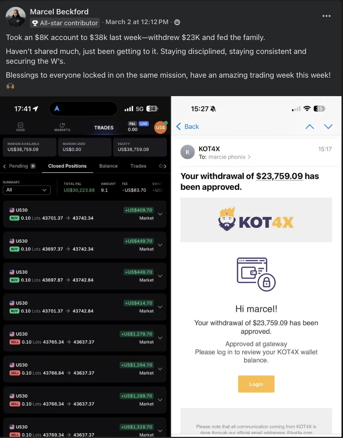Switch to the Balance tab
Image resolution: width=343 pixels, height=438 pixels.
(x=109, y=166)
